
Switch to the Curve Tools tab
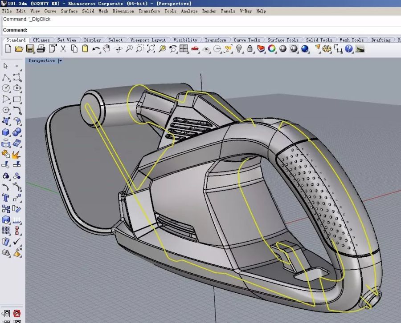pyautogui.click(x=247, y=40)
